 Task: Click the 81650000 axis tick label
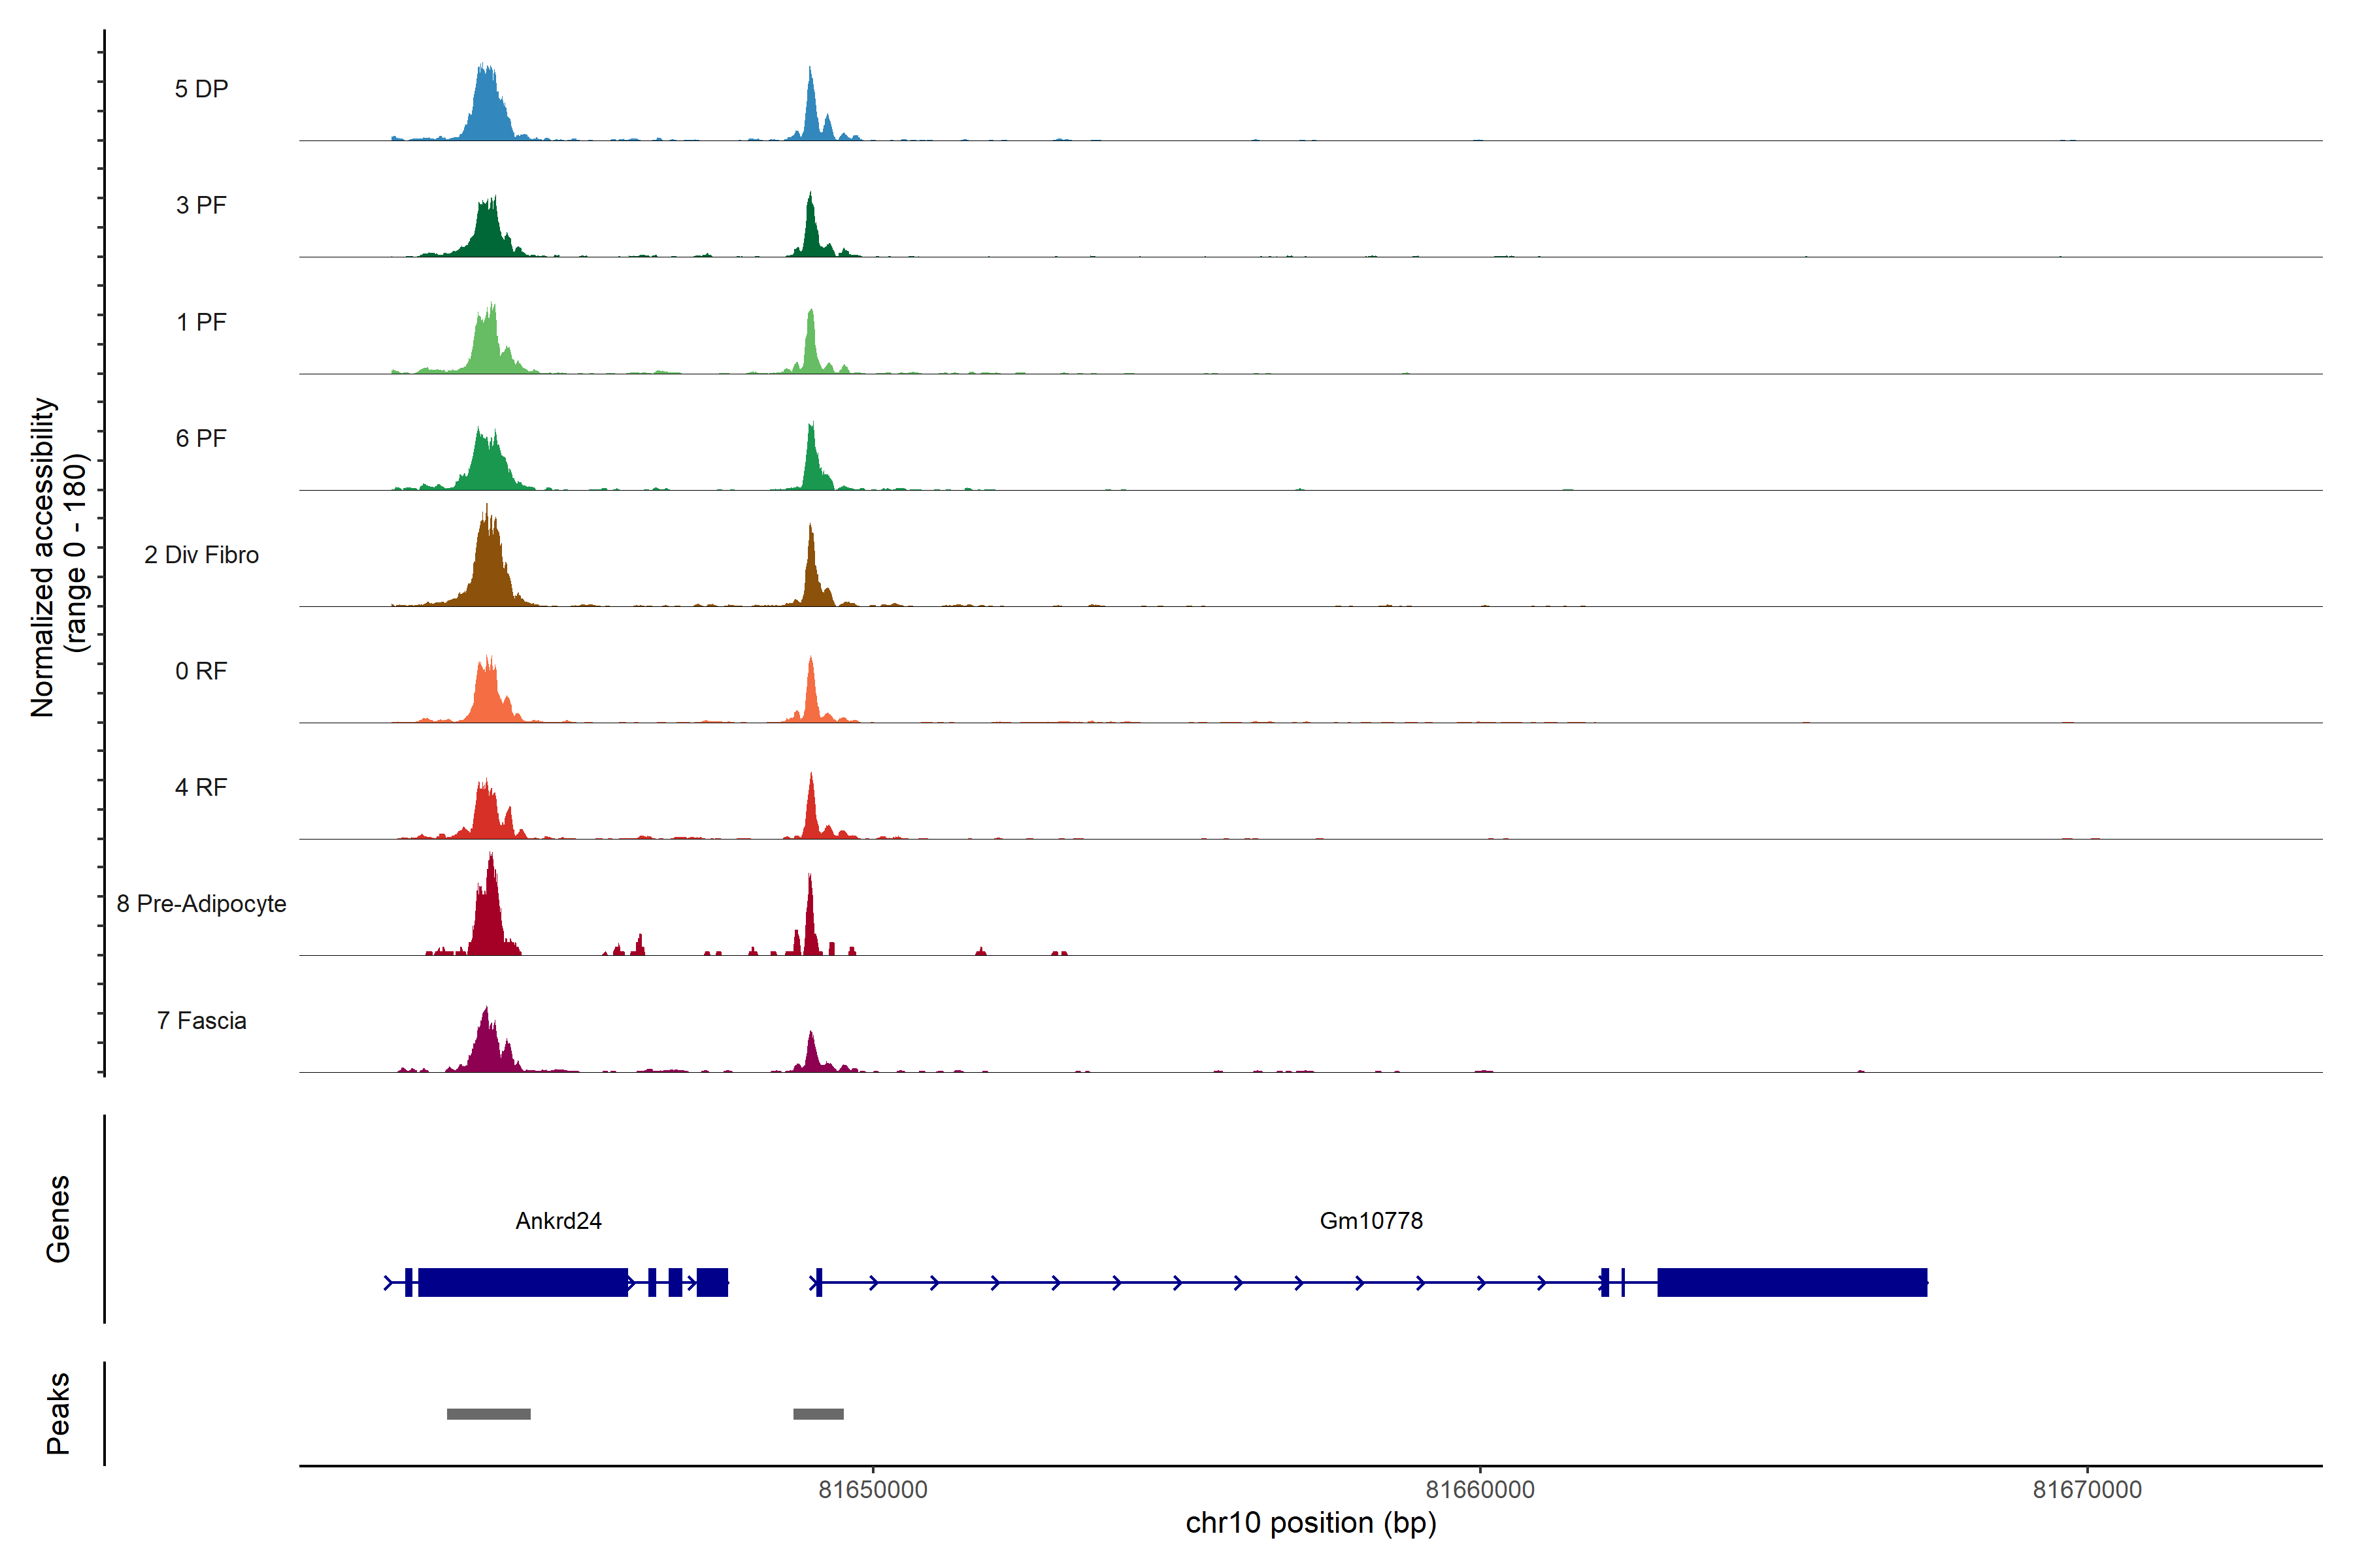click(x=873, y=1490)
